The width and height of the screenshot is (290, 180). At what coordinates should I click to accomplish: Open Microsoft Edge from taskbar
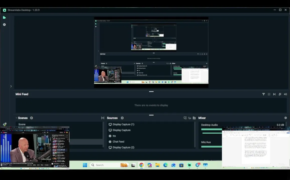[165, 165]
